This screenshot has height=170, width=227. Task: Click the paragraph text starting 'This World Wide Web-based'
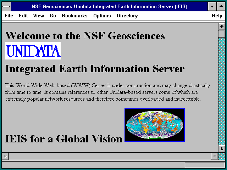pyautogui.click(x=107, y=92)
